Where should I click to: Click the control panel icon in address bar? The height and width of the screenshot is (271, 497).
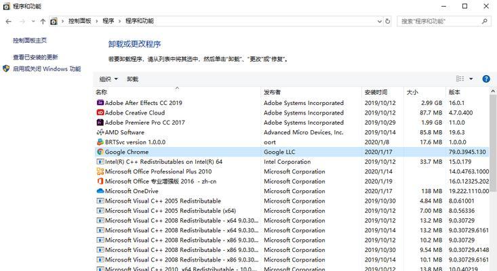(x=54, y=21)
